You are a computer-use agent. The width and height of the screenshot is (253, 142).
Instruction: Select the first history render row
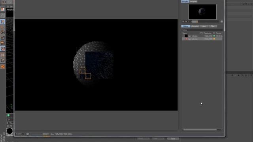(x=202, y=36)
